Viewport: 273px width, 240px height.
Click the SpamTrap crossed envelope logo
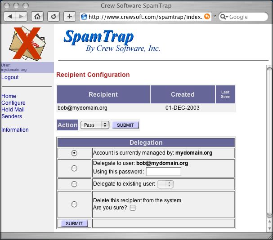(27, 43)
